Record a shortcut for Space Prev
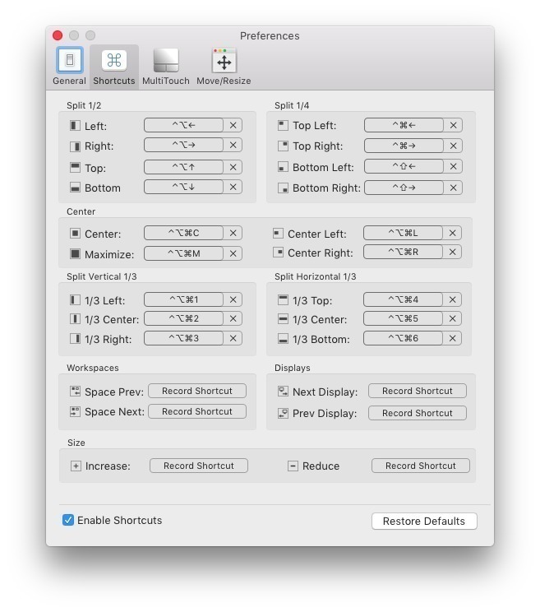Image resolution: width=540 pixels, height=612 pixels. [x=197, y=391]
